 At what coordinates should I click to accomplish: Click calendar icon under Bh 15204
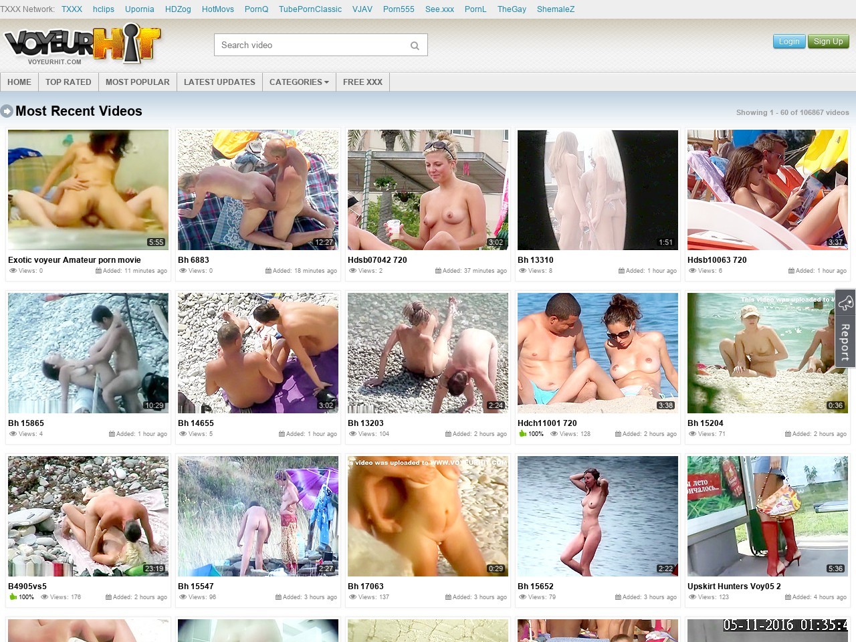point(788,434)
